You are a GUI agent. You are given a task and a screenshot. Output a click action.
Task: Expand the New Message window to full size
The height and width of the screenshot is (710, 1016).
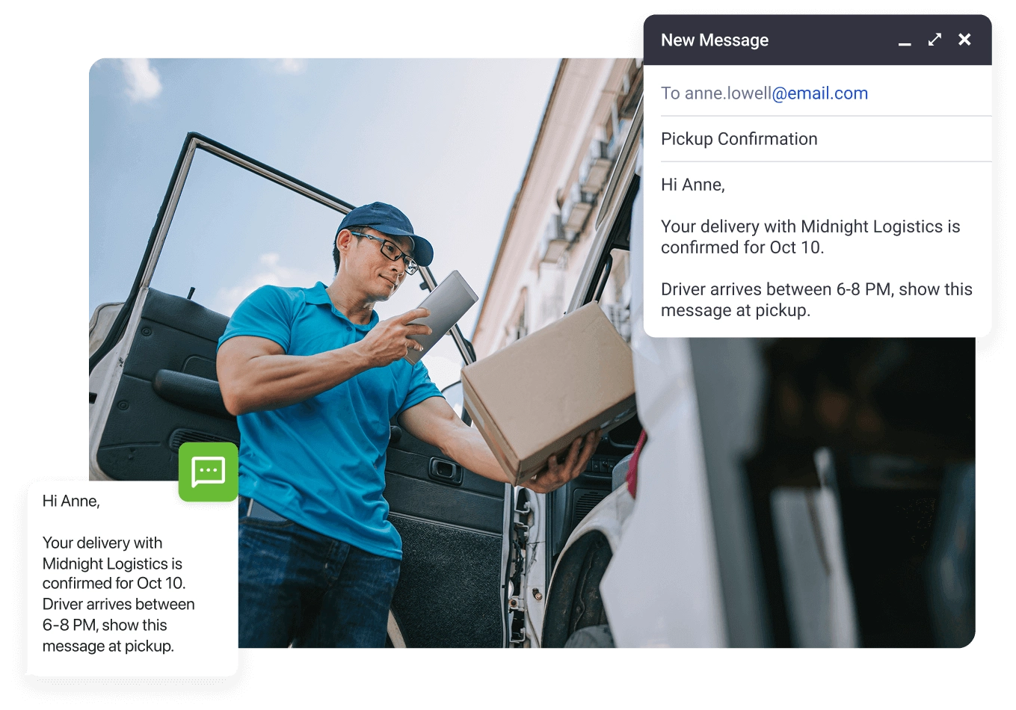(935, 40)
